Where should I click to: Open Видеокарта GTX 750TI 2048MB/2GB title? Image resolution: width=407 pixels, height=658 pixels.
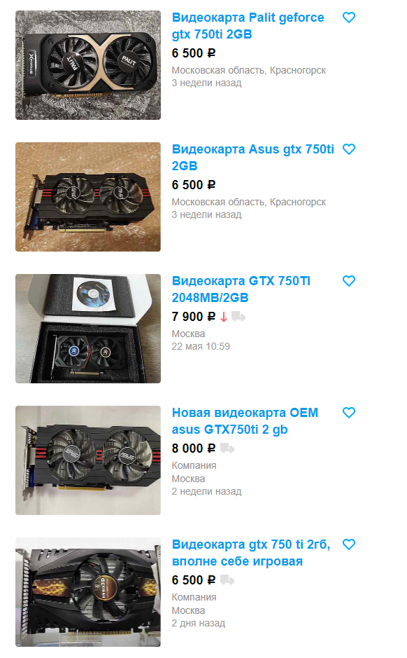tap(241, 289)
